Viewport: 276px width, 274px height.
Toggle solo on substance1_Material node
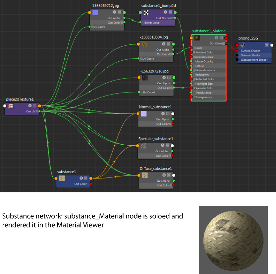[x=216, y=37]
